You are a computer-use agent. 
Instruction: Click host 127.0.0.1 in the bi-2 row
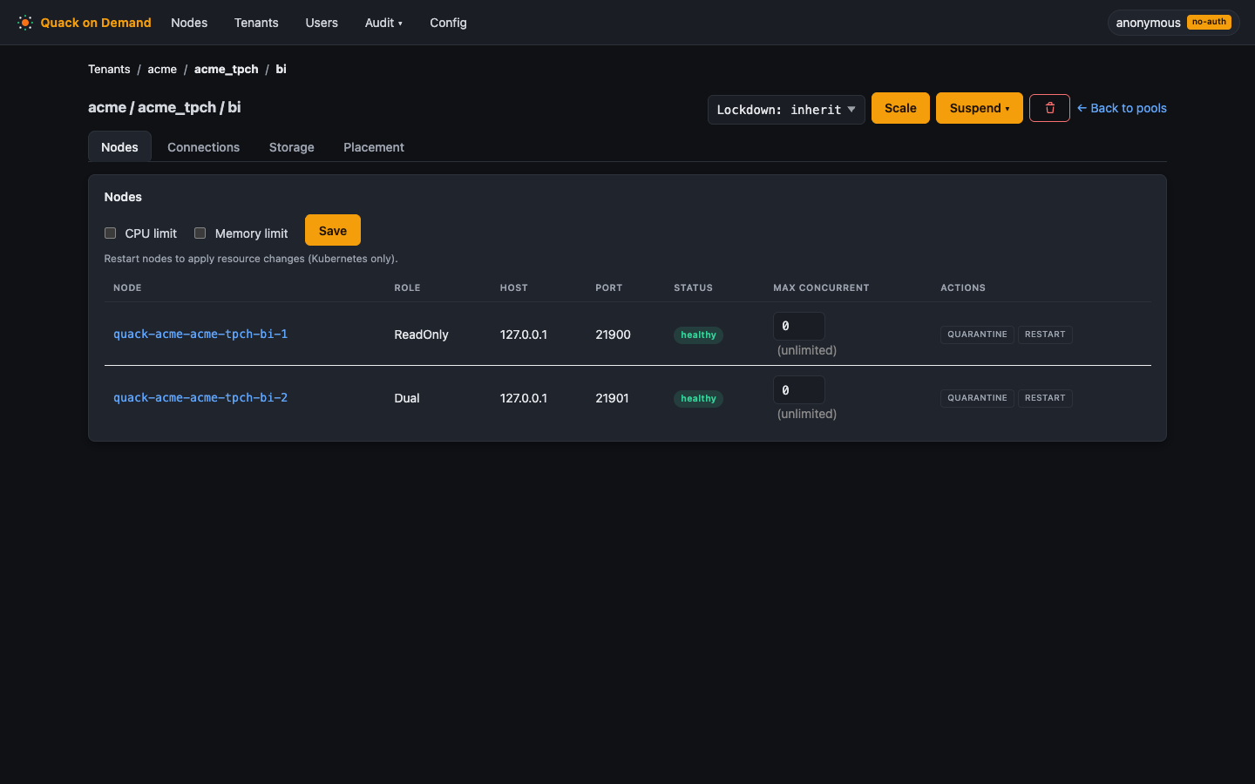coord(524,398)
